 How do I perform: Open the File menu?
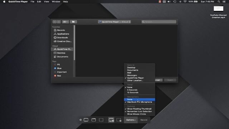pos(33,1)
